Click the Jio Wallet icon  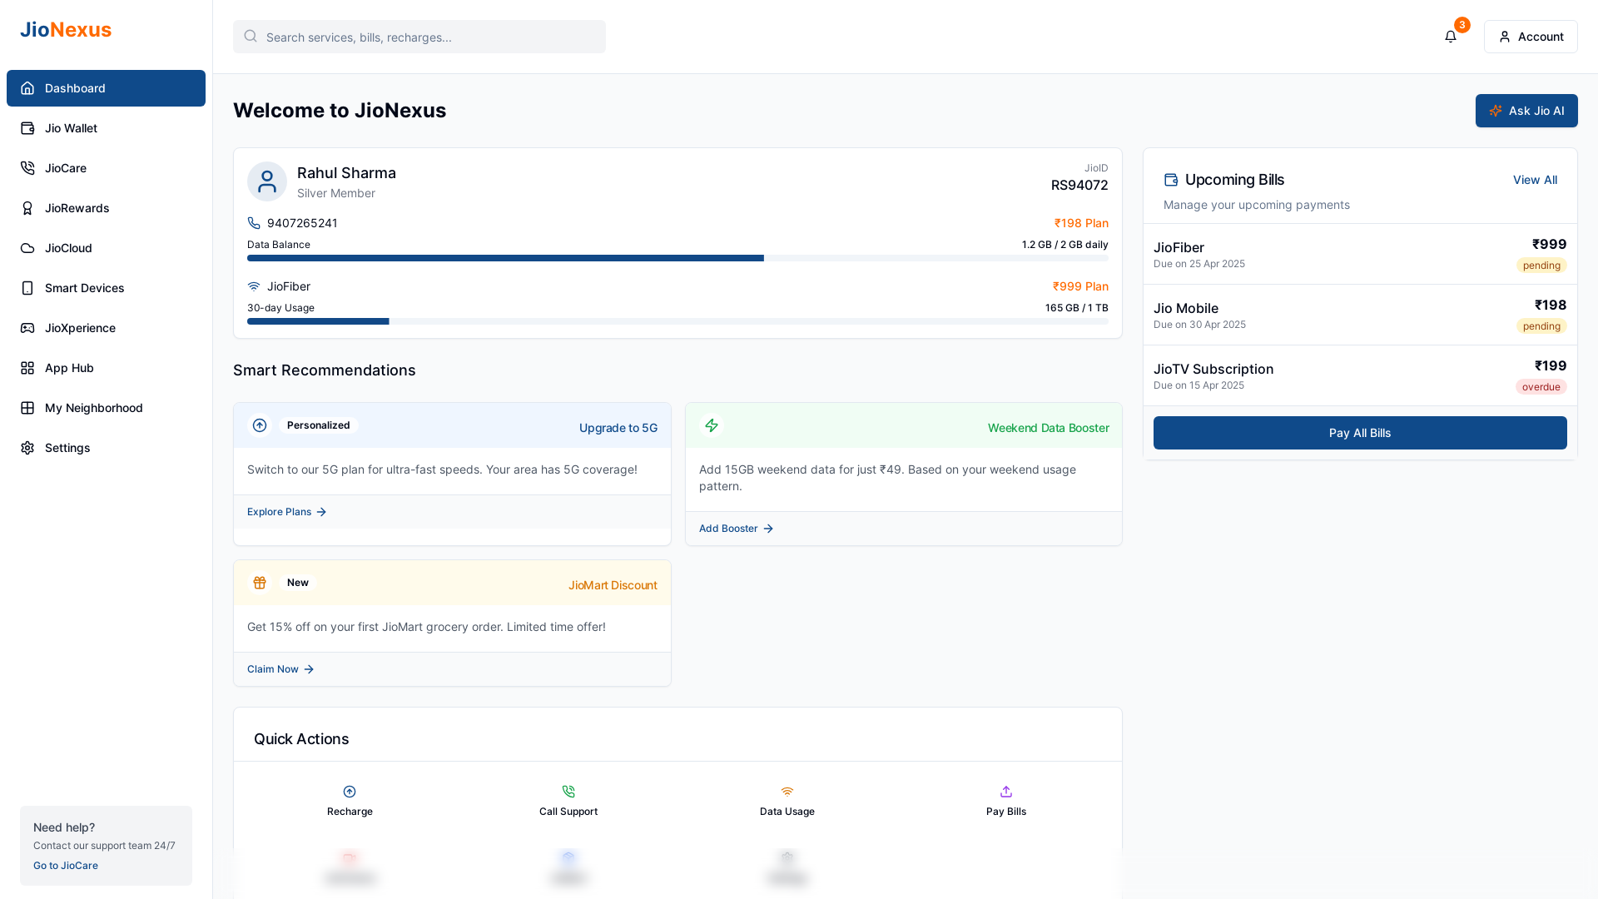(x=27, y=128)
